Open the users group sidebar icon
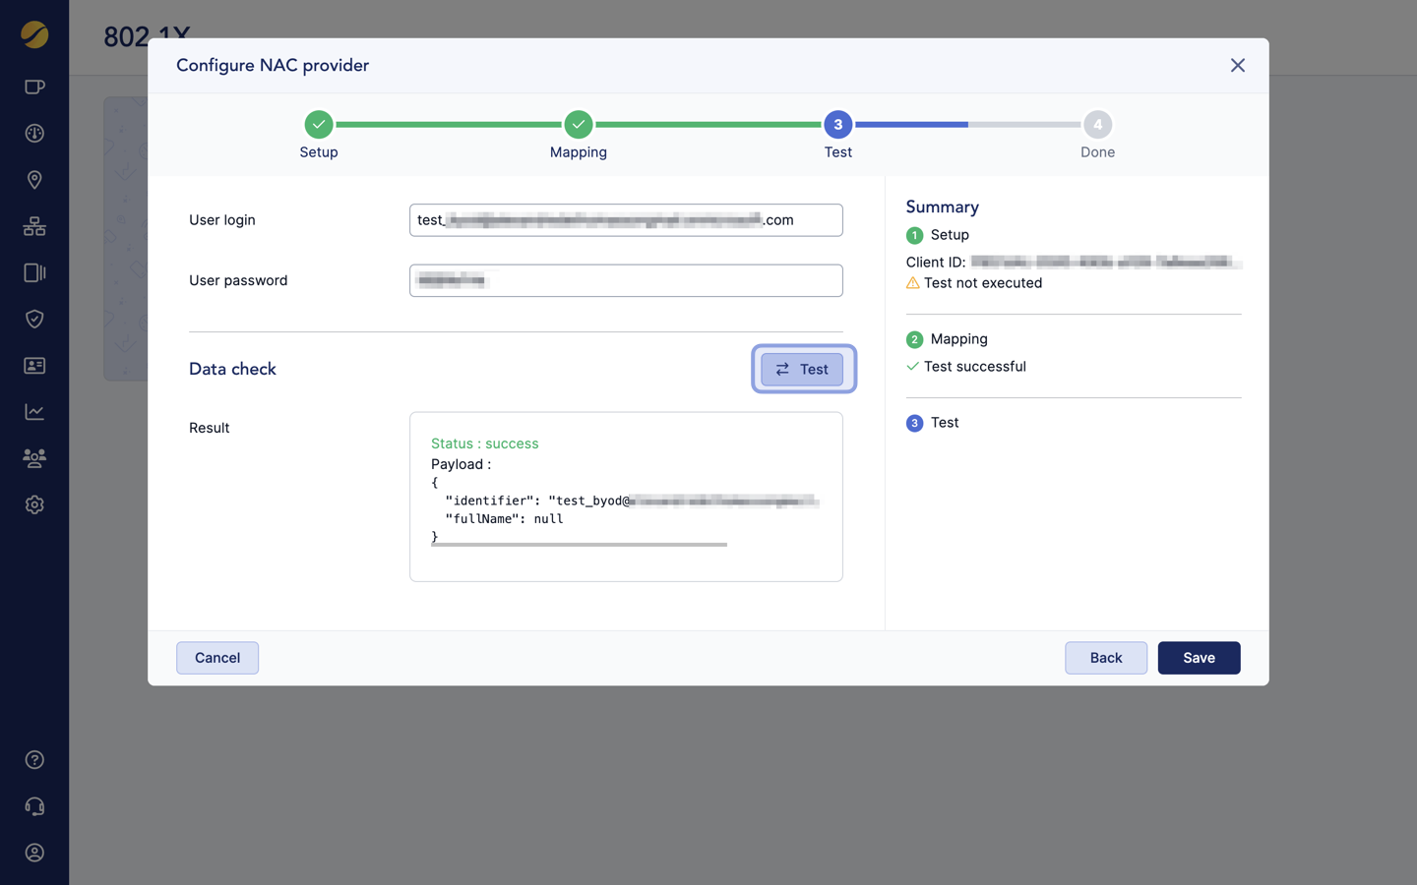The image size is (1417, 885). coord(34,458)
